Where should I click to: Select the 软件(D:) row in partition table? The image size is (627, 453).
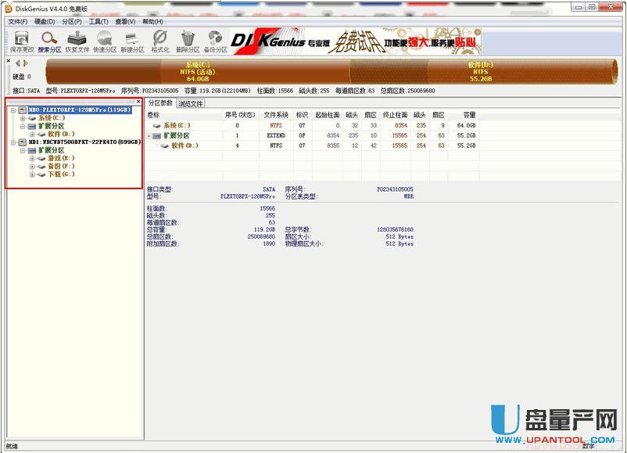[x=185, y=146]
